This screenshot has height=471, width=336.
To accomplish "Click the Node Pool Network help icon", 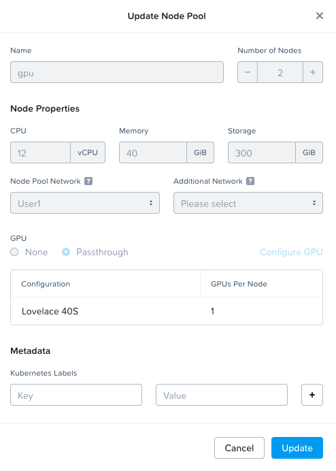I will click(88, 181).
